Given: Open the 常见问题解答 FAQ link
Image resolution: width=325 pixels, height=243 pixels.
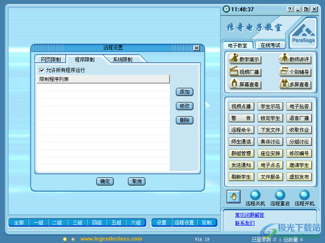Looking at the screenshot, I should click(249, 215).
